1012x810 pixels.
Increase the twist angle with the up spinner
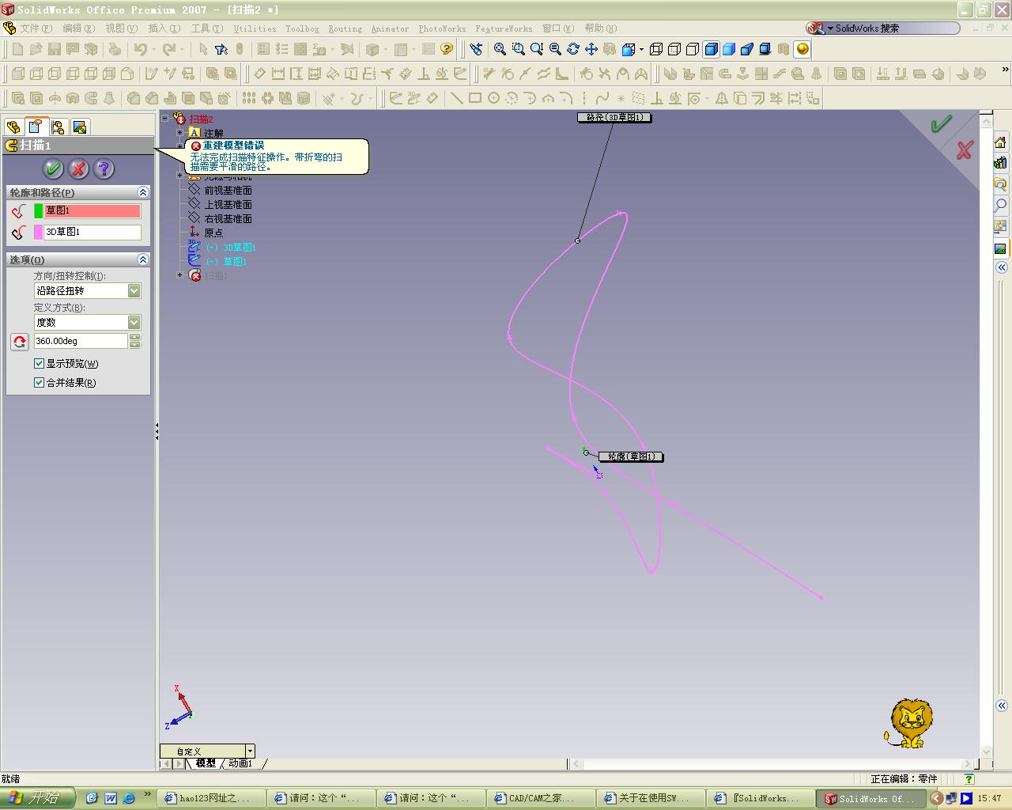click(x=134, y=338)
